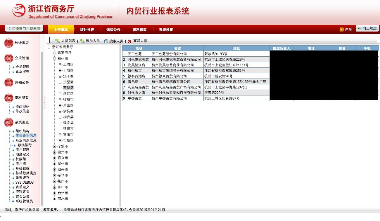Open the 资料修改 top menu tab
Viewport: 380px width, 221px height.
[x=140, y=29]
